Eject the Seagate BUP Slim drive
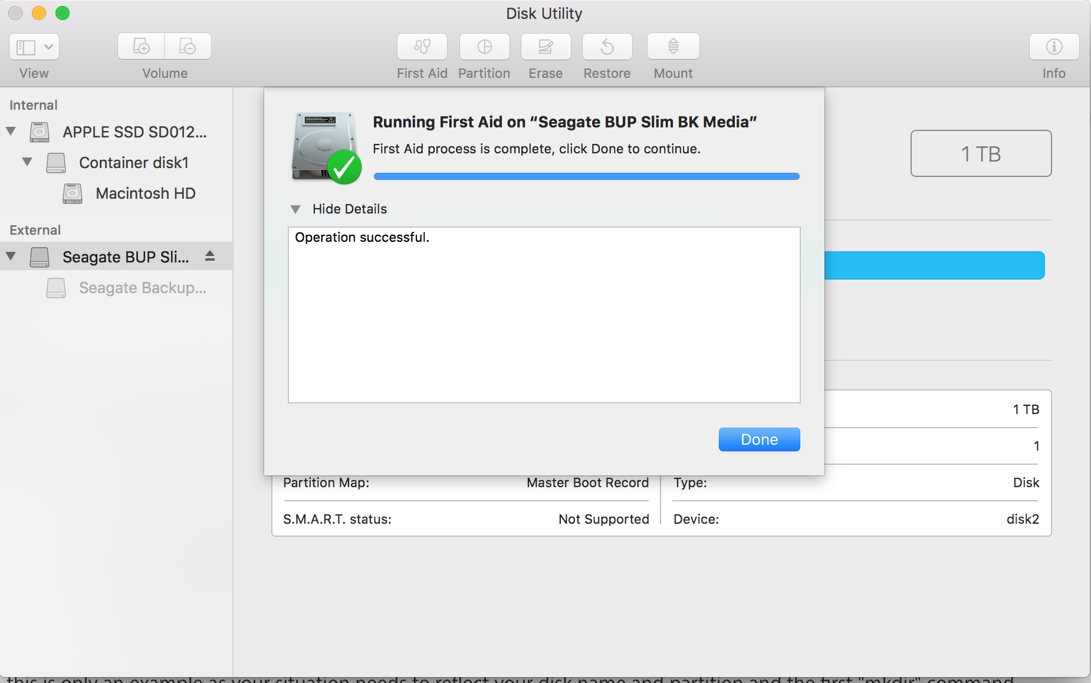Screen dimensions: 1091x683 (210, 256)
